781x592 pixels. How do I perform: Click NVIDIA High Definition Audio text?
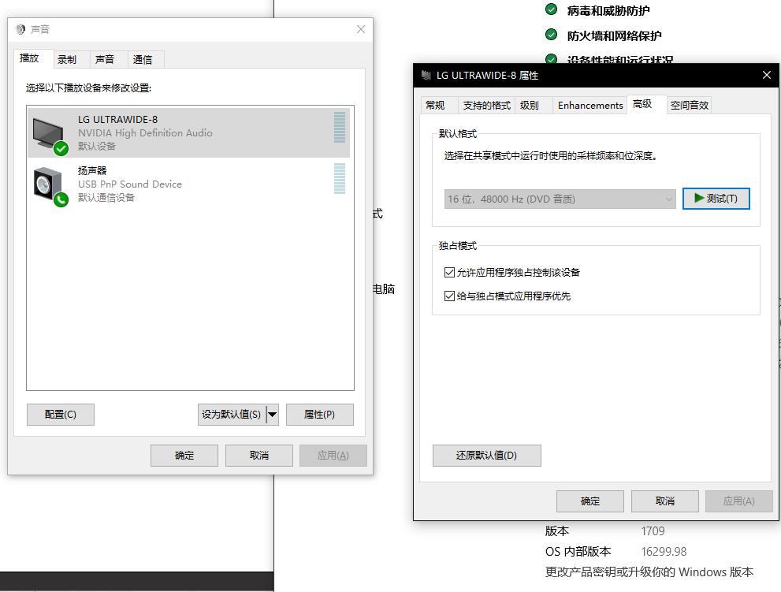coord(145,133)
